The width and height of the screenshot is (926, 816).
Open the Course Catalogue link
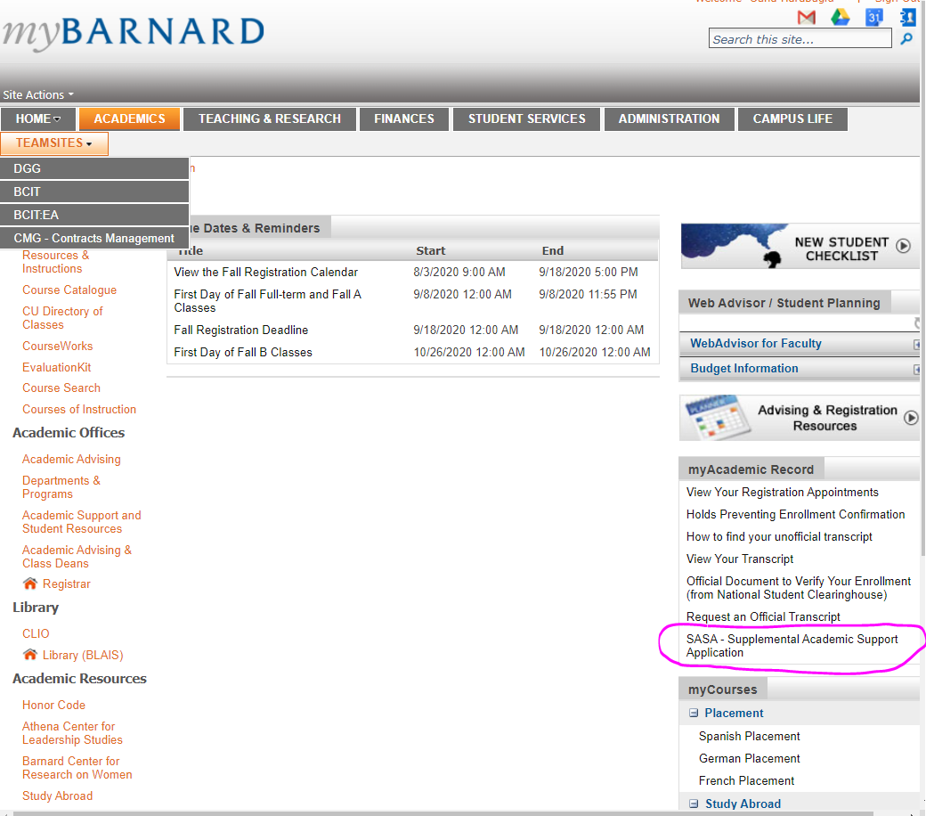69,290
